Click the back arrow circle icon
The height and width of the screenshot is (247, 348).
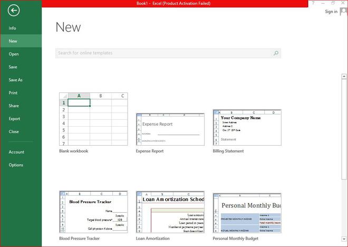pos(14,10)
